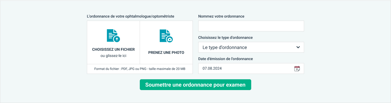Click the file format note about PDF, JPG, PNG
391x103 pixels.
(x=140, y=69)
